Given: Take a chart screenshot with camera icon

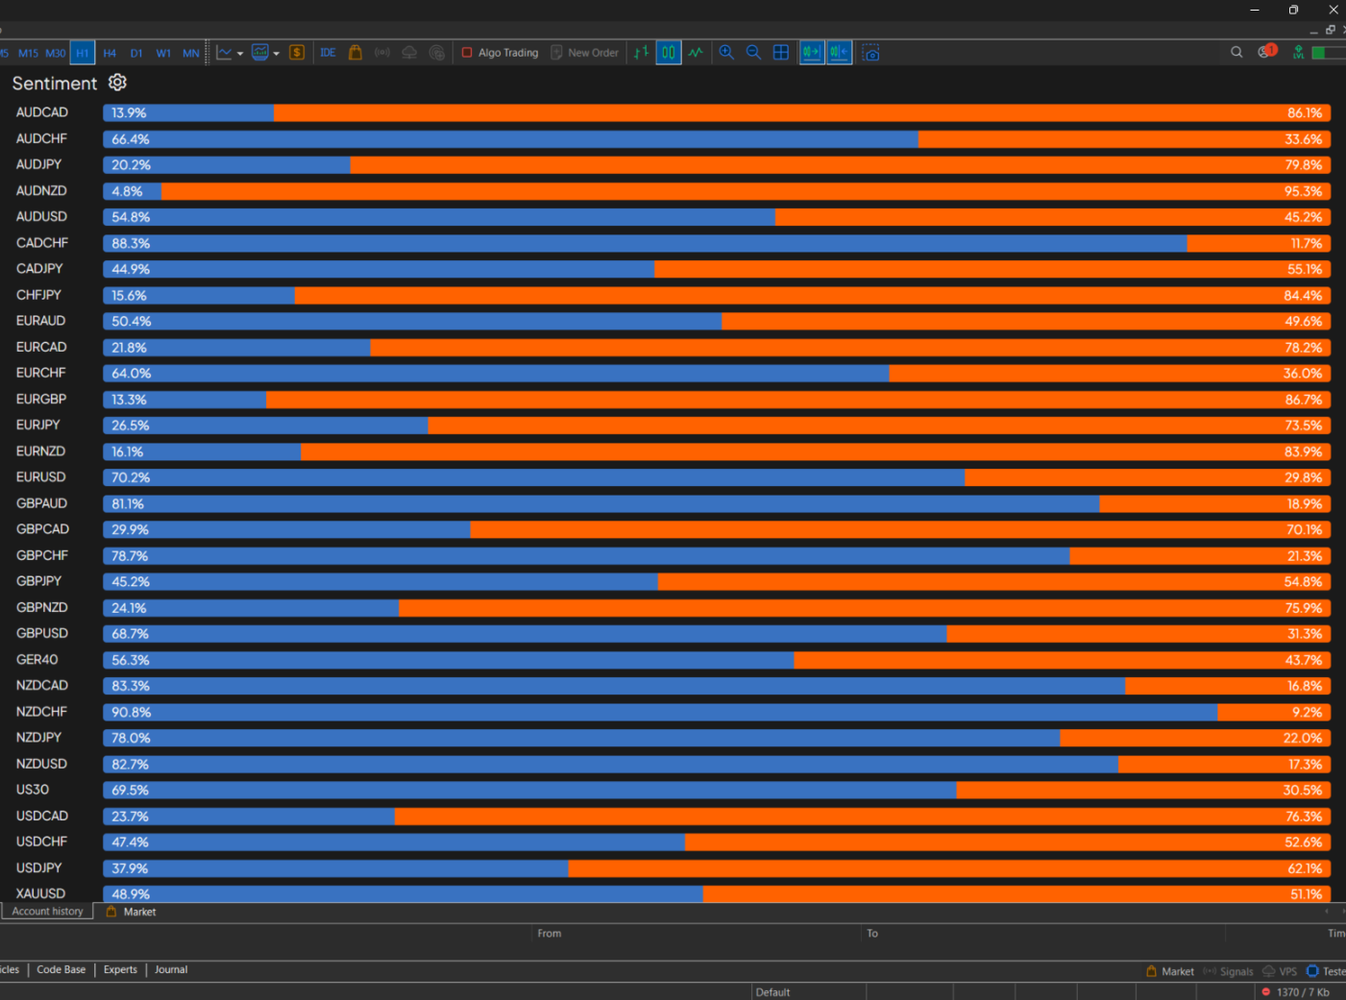Looking at the screenshot, I should pyautogui.click(x=870, y=53).
